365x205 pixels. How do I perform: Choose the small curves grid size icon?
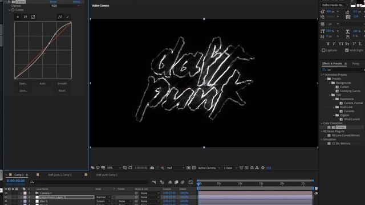pyautogui.click(x=18, y=17)
